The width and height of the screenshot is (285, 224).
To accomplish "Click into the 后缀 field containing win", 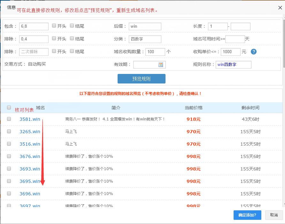I will pos(145,26).
